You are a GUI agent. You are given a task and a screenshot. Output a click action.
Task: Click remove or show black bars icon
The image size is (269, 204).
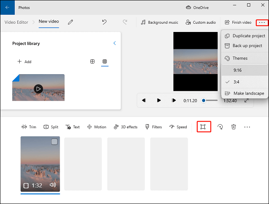[203, 127]
